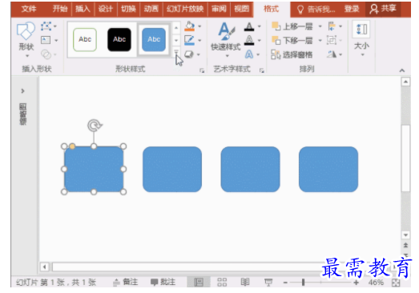
Task: Click the rotate objects icon
Action: [332, 54]
